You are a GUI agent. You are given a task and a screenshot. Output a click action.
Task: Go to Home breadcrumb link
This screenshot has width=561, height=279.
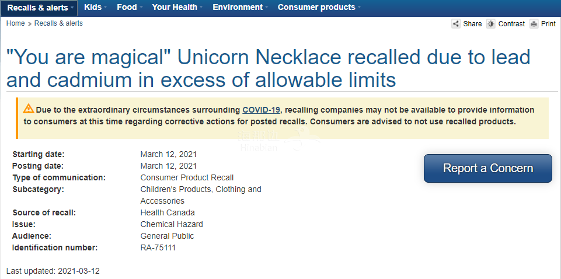[15, 23]
